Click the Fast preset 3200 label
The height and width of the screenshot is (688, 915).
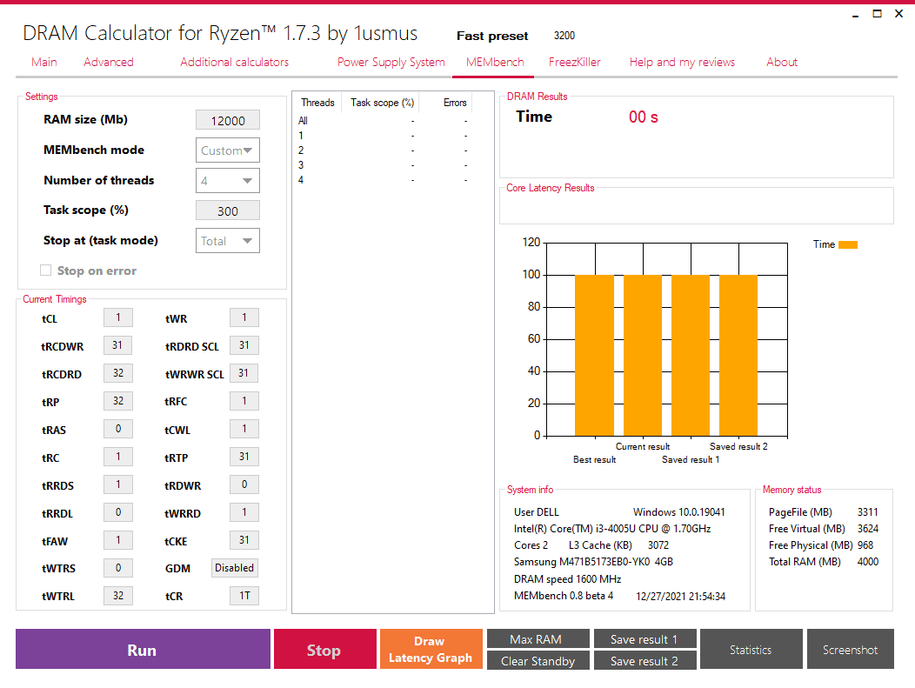coord(516,36)
